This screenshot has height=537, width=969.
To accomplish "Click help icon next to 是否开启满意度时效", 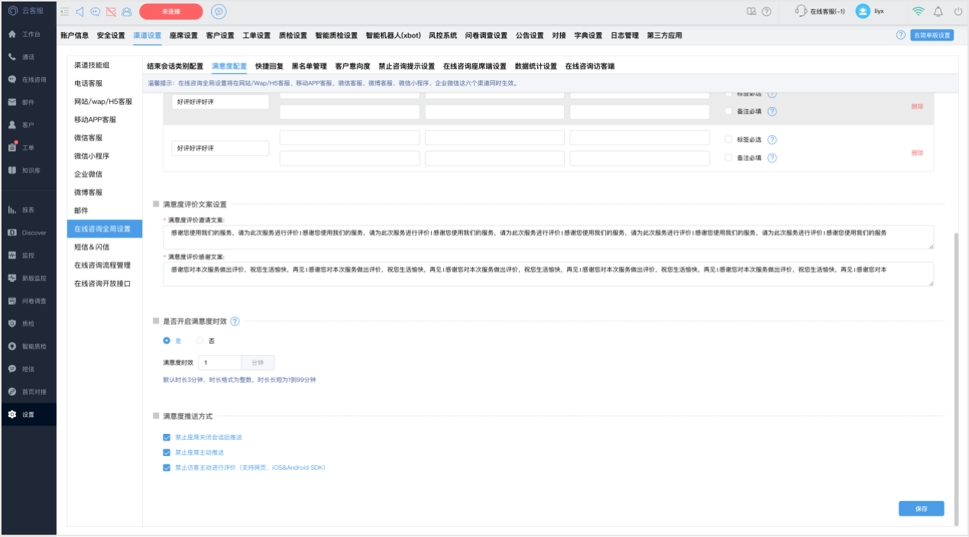I will pyautogui.click(x=235, y=321).
